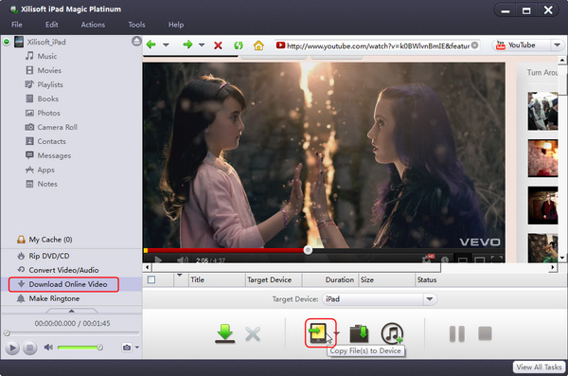Click the copy to folder icon
Viewport: 568px width, 376px height.
[x=359, y=333]
